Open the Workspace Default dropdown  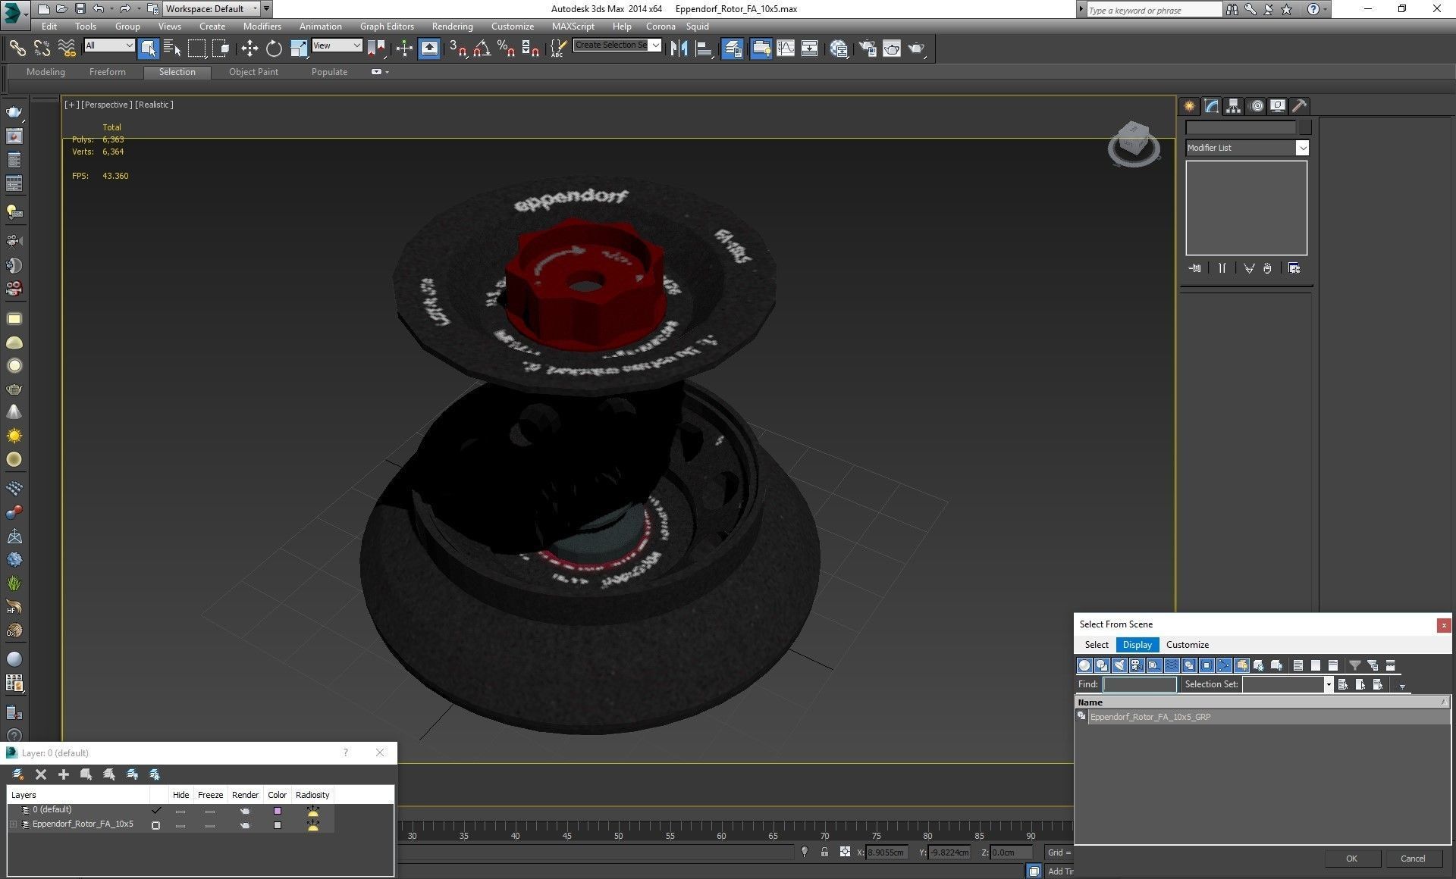pyautogui.click(x=211, y=9)
